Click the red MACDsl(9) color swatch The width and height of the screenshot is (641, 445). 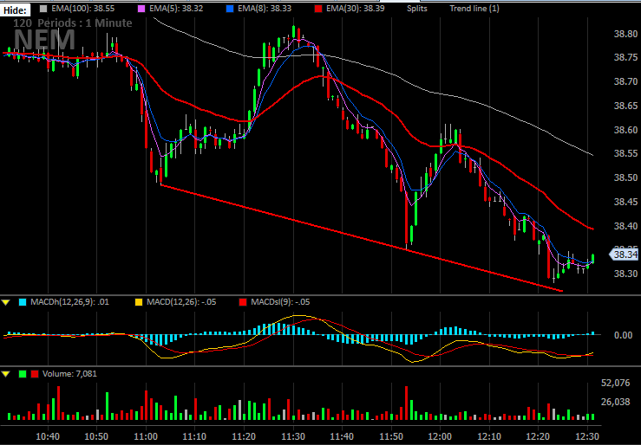point(243,302)
